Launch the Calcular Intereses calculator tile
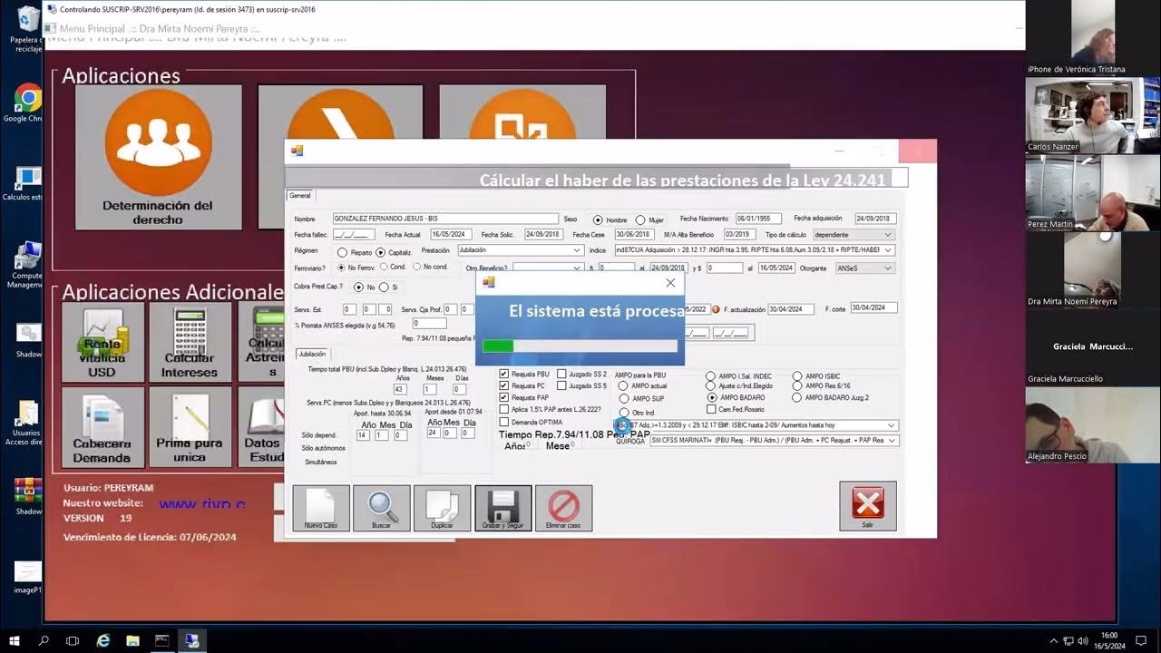Viewport: 1161px width, 653px height. pyautogui.click(x=190, y=342)
